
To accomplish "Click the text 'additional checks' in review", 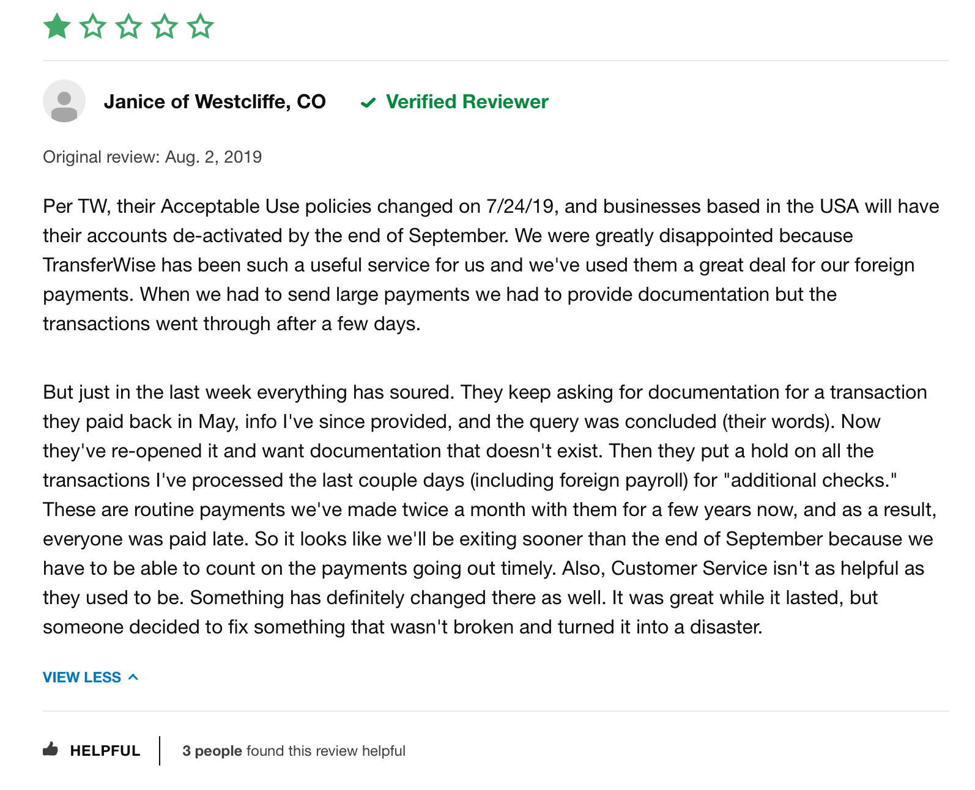I will coord(810,480).
